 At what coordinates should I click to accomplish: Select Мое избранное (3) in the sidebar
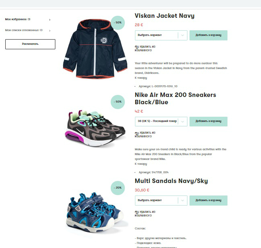[18, 19]
